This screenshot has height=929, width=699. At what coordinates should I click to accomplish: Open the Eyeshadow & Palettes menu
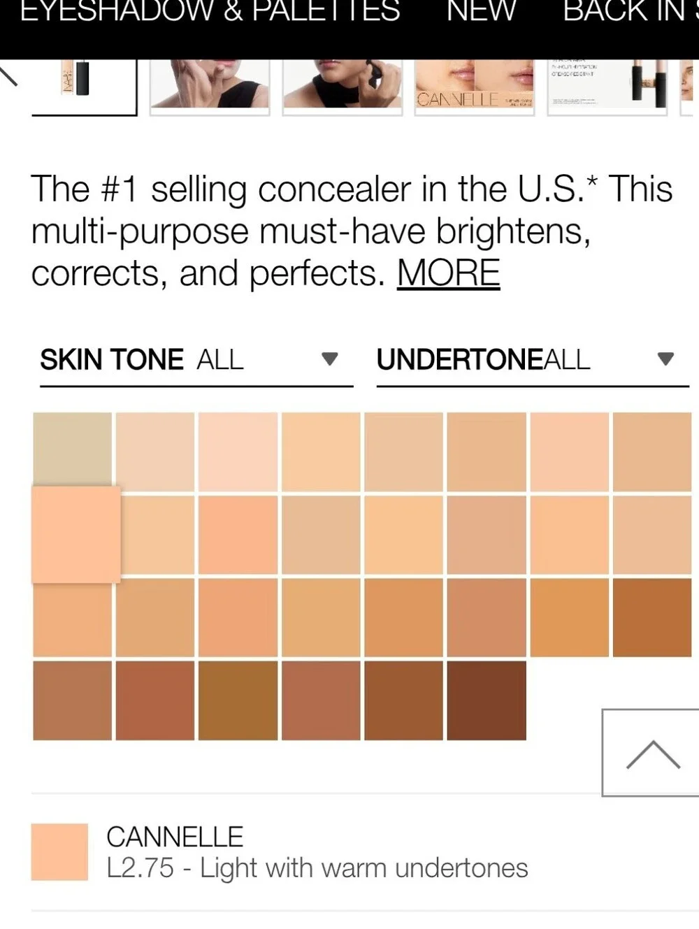coord(210,12)
